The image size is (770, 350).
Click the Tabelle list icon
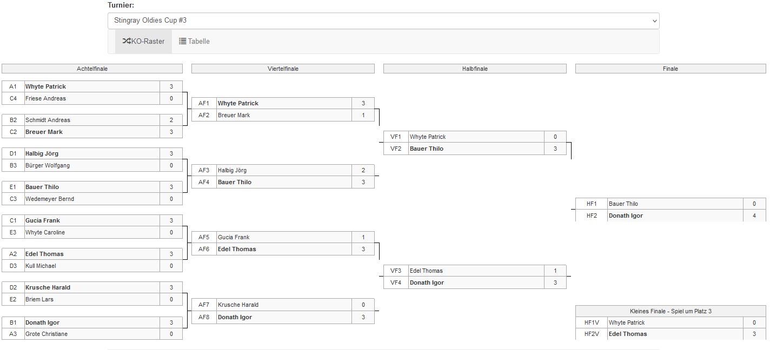click(183, 41)
